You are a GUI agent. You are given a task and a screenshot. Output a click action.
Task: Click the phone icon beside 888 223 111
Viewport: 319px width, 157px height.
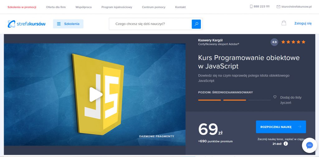coord(251,7)
